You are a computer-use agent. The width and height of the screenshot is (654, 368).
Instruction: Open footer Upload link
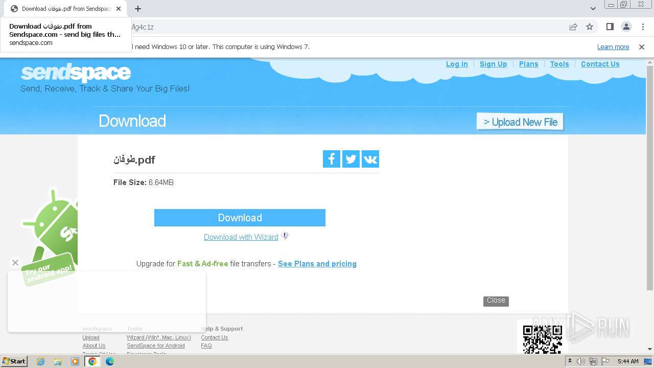click(x=91, y=337)
